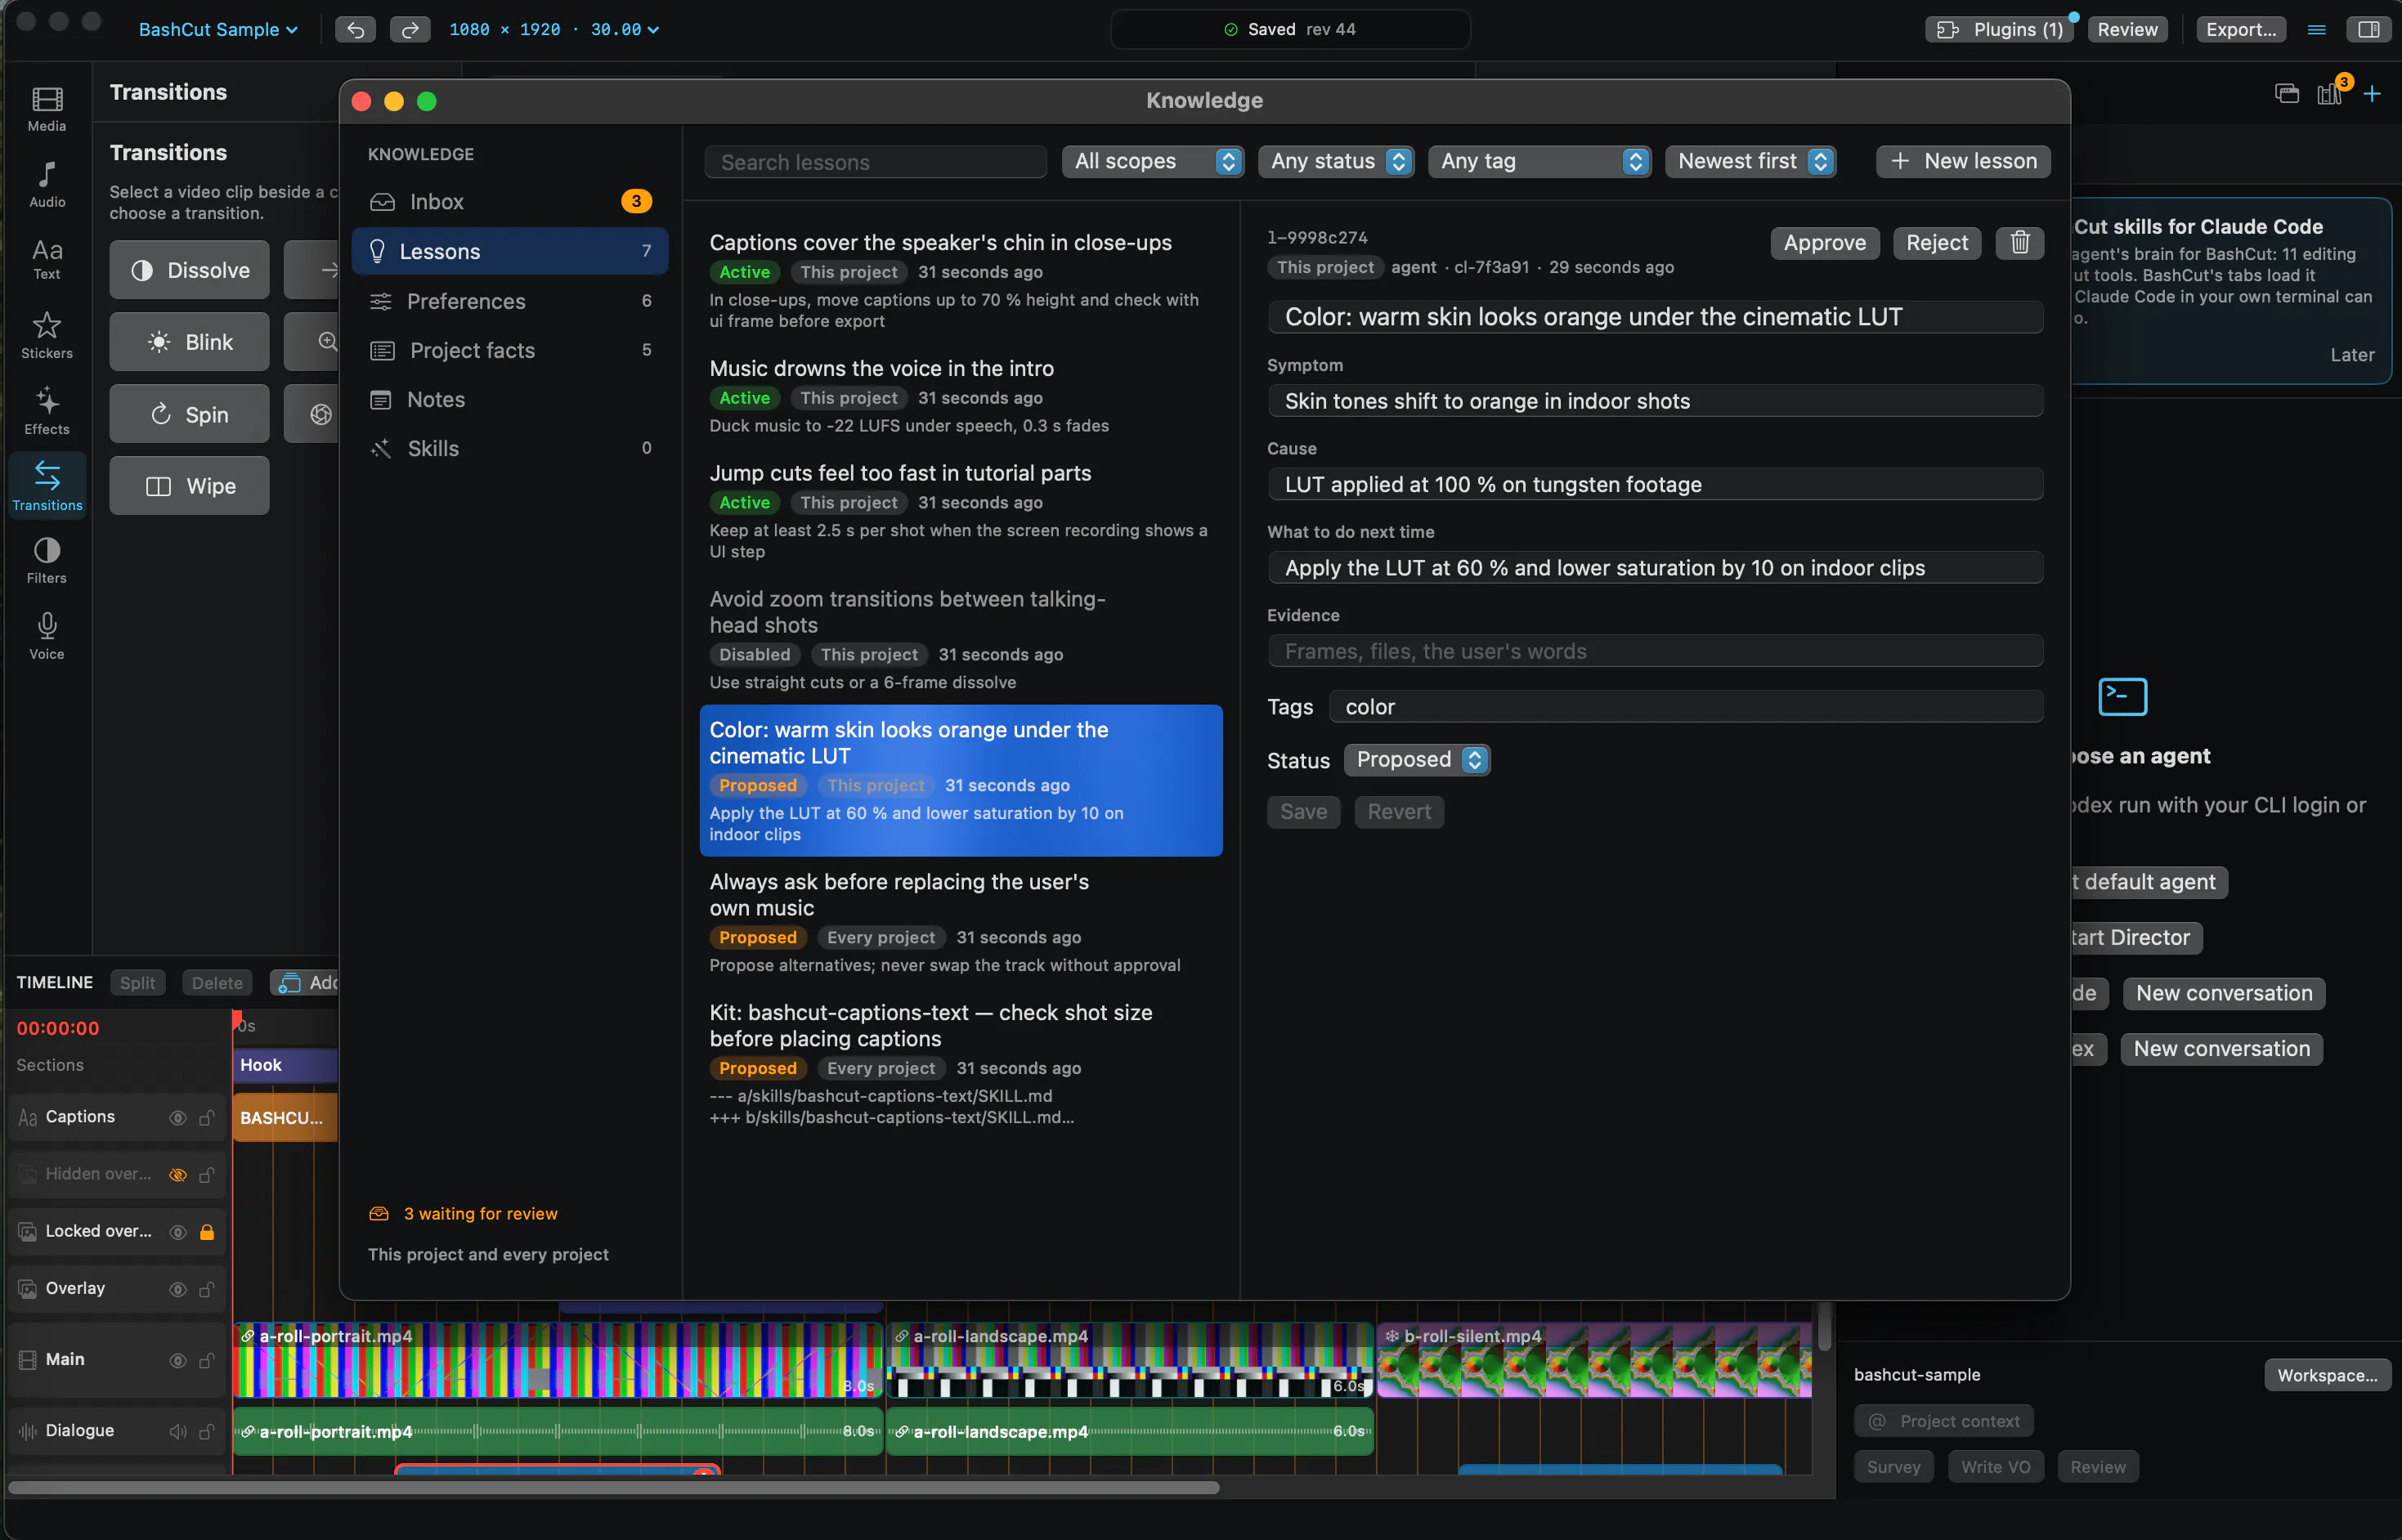The image size is (2402, 1540).
Task: Open the Stickers panel
Action: click(47, 335)
